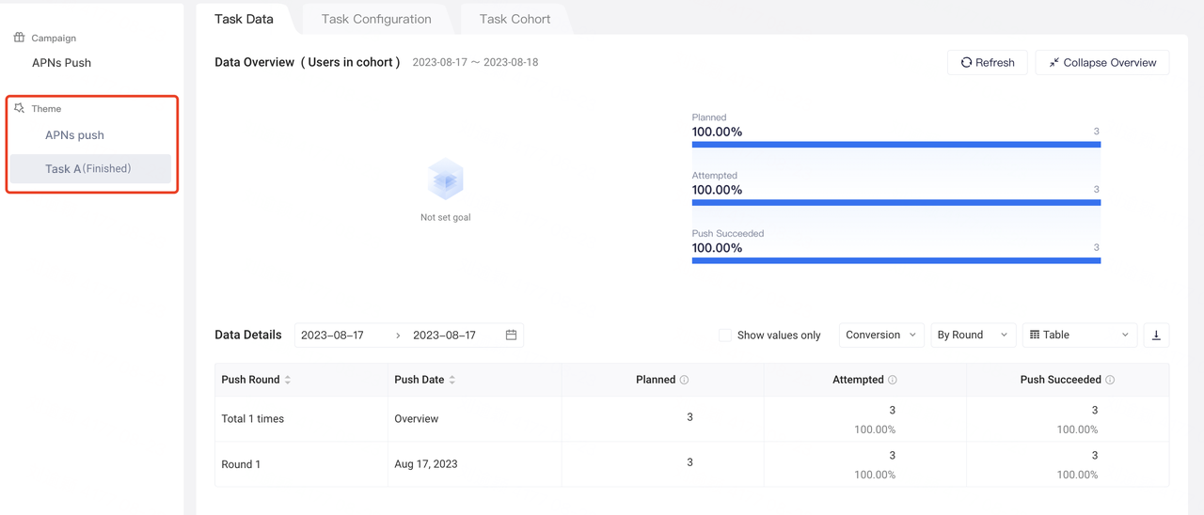Viewport: 1204px width, 515px height.
Task: Click the Push Succeeded info icon
Action: (1110, 381)
